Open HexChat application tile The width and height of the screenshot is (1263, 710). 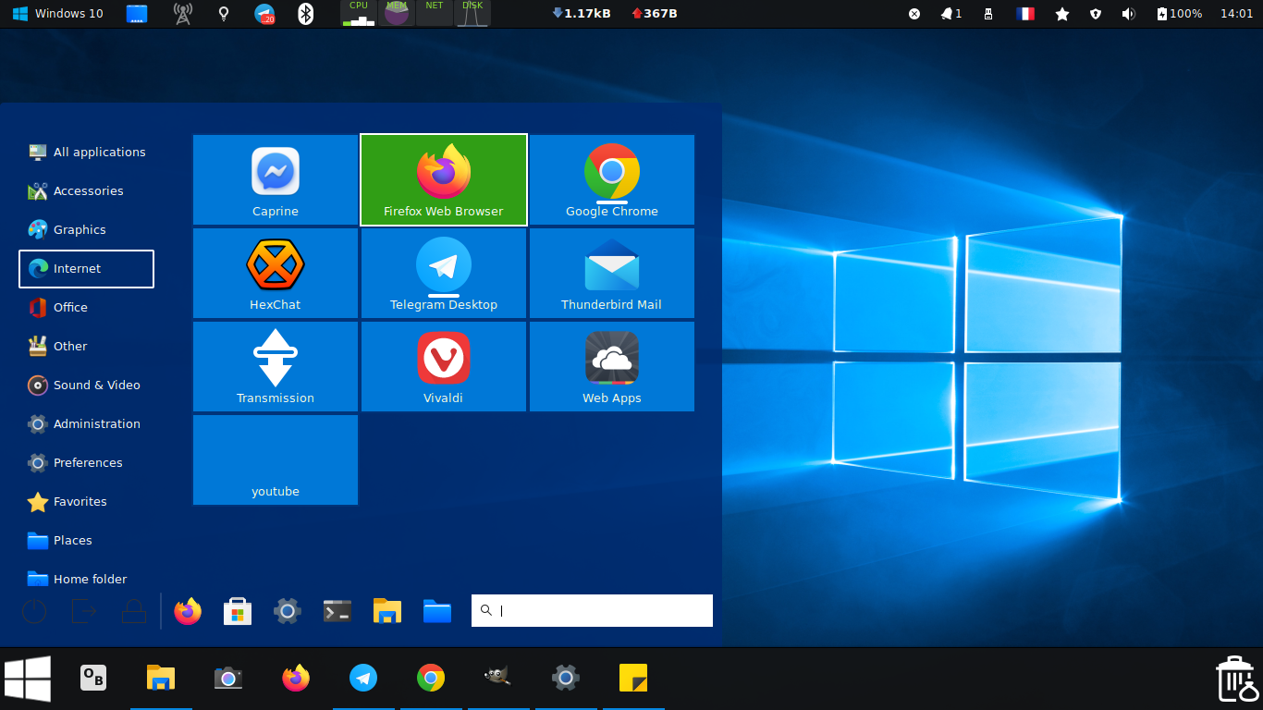point(276,273)
